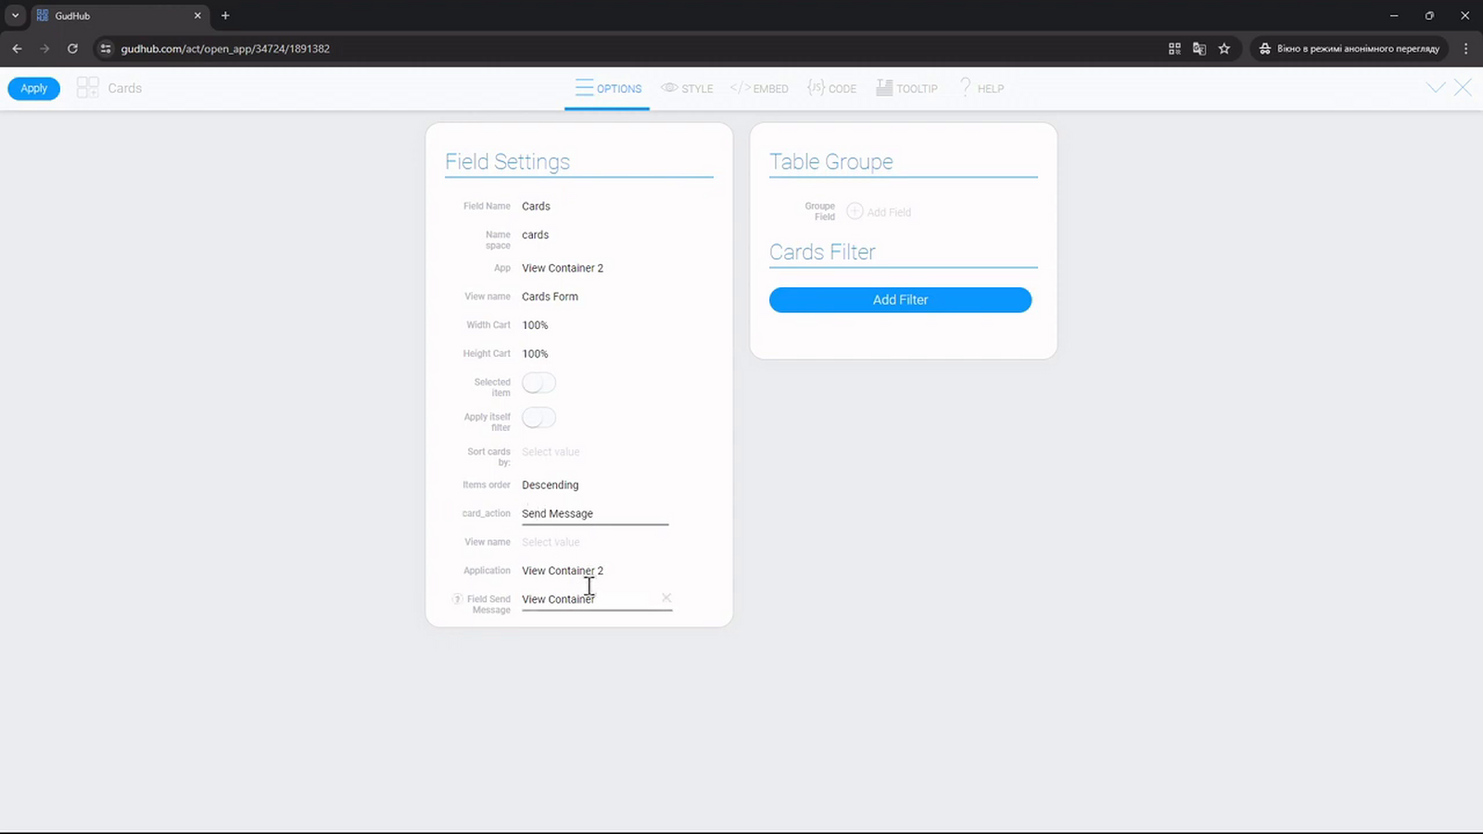
Task: Click the Apply button
Action: pos(34,89)
